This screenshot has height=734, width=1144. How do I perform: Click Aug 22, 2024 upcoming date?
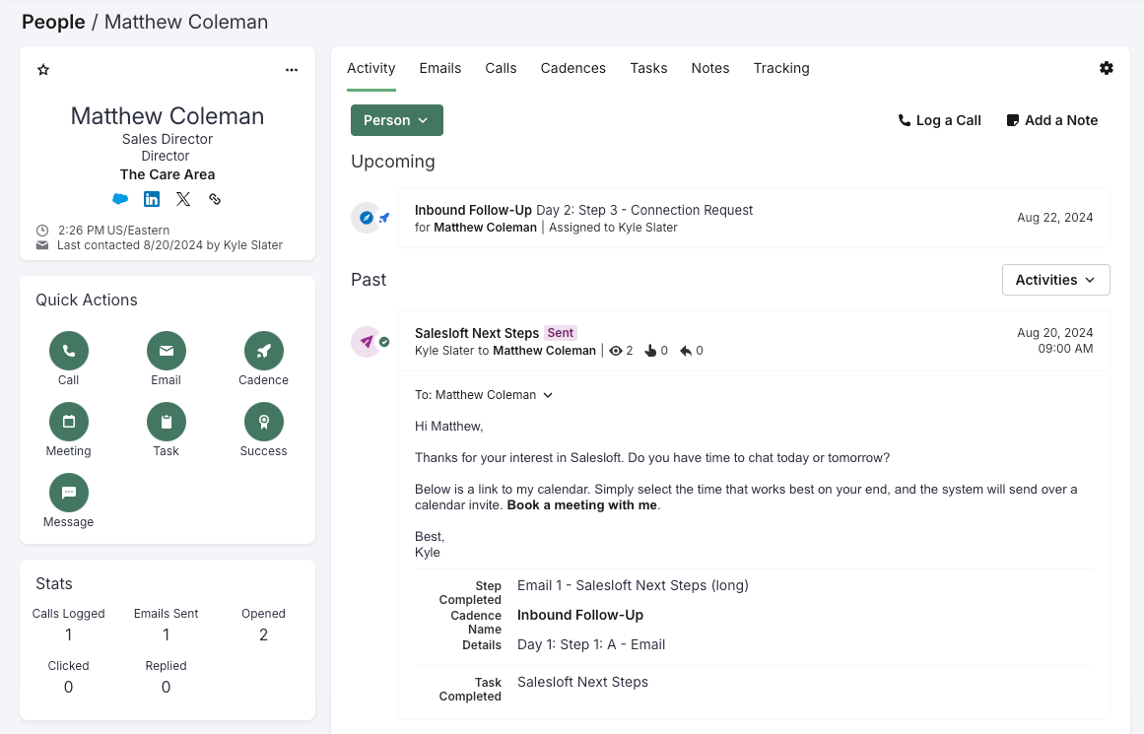[x=1054, y=218]
